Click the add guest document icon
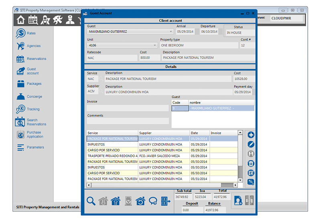 238,201
